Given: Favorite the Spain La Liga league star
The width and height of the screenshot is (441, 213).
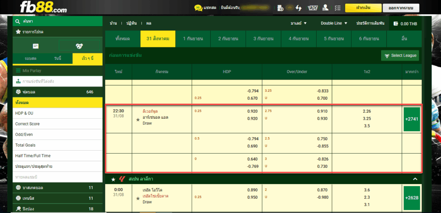Looking at the screenshot, I should pyautogui.click(x=113, y=179).
